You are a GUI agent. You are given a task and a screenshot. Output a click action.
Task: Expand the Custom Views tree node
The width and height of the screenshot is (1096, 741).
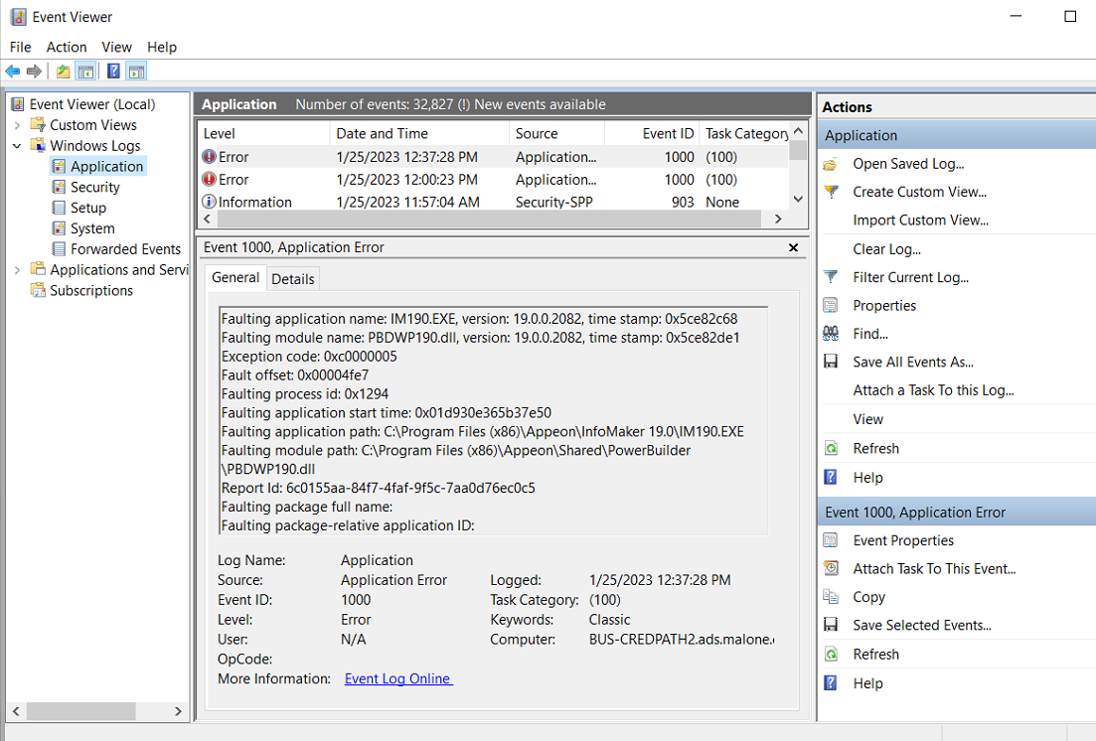click(x=17, y=125)
